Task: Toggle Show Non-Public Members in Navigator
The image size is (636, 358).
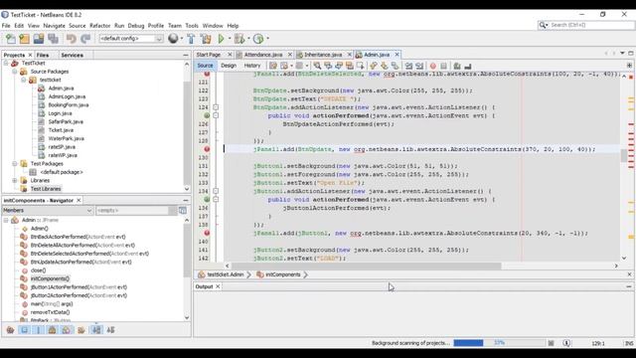Action: pos(53,330)
